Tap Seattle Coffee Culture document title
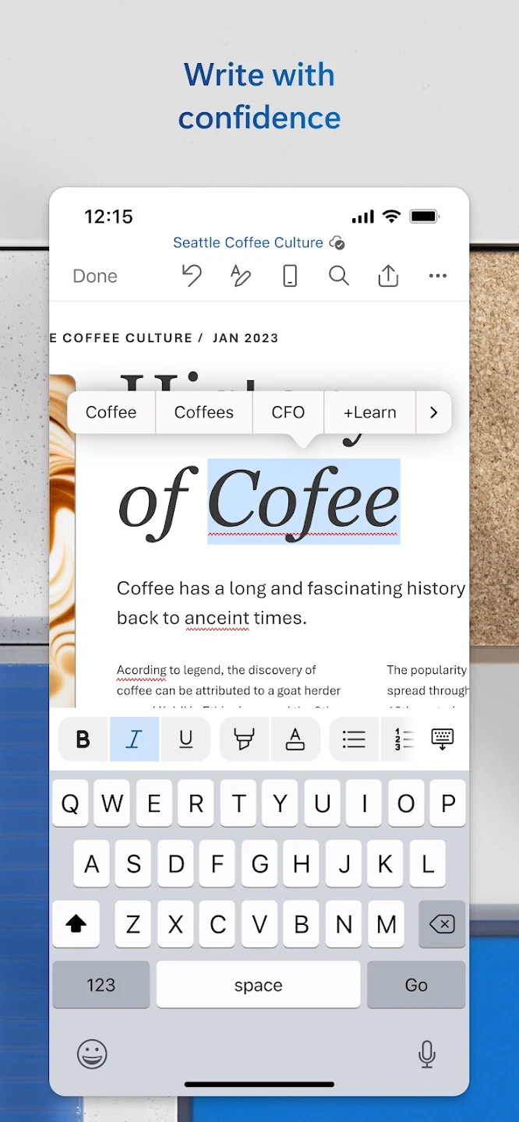Viewport: 519px width, 1122px height. click(x=248, y=243)
